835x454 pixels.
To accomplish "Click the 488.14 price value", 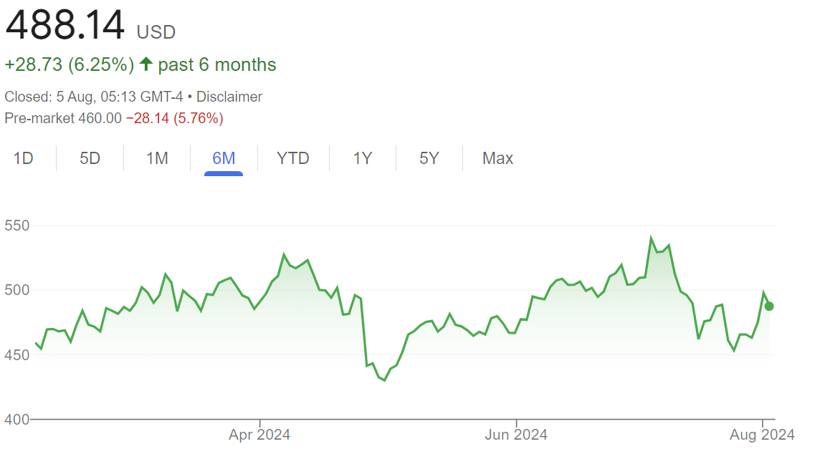I will click(x=65, y=26).
